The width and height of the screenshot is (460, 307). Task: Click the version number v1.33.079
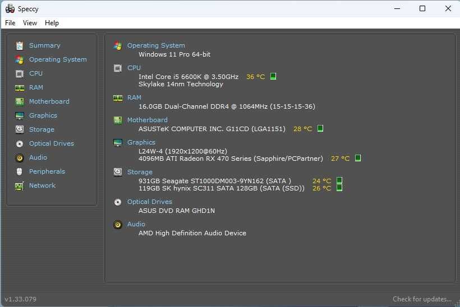tap(21, 299)
